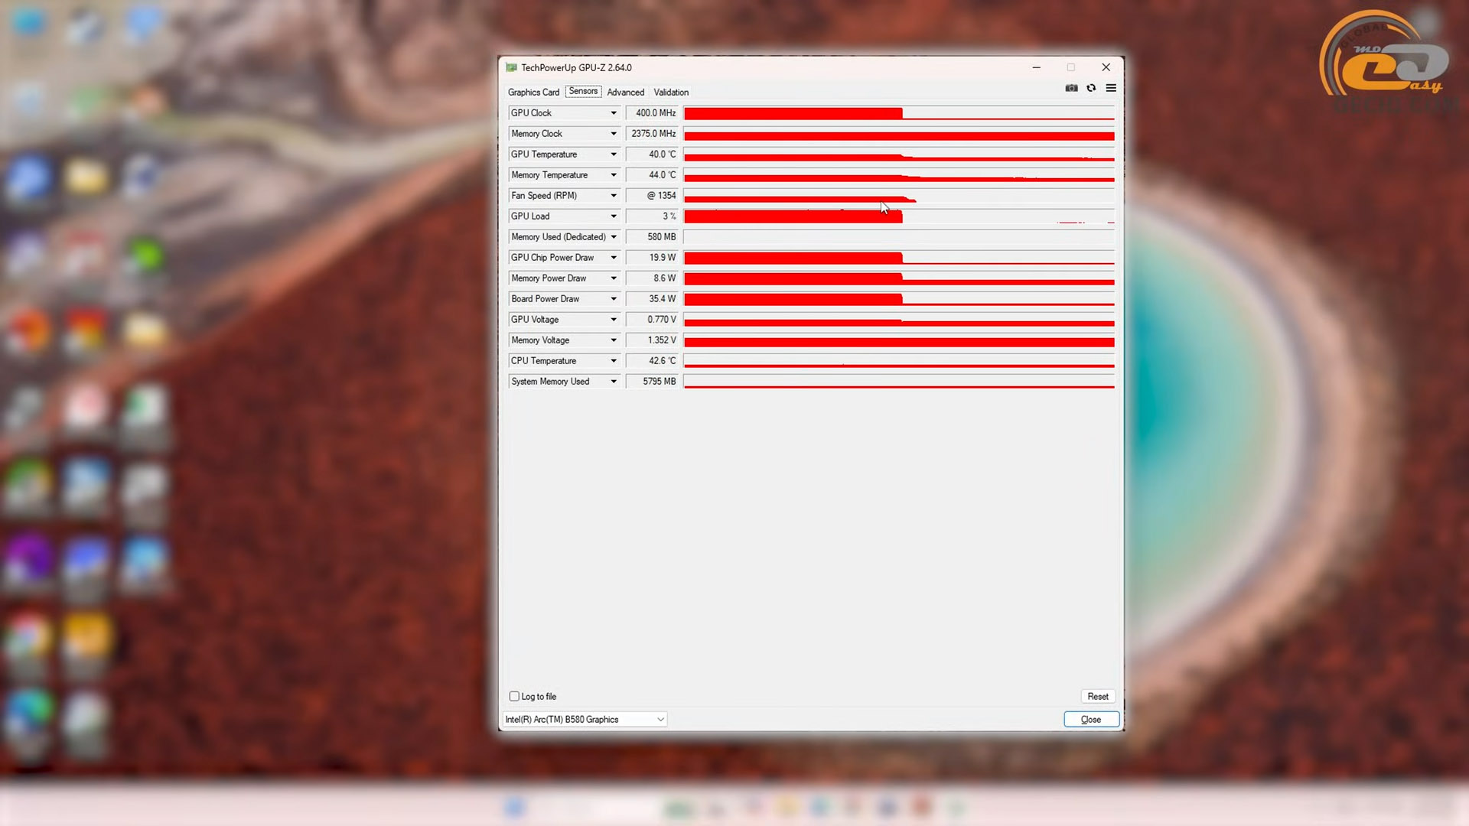The height and width of the screenshot is (826, 1469).
Task: Click the GPU Load history graph
Action: click(899, 216)
